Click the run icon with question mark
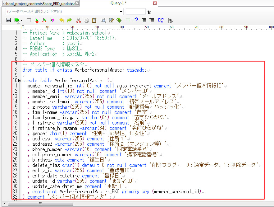Screen dimensions: 274x207 (x=52, y=20)
